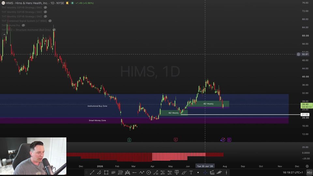Image resolution: width=313 pixels, height=176 pixels.
Task: Select the Dot cursor tool
Action: click(198, 172)
